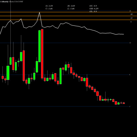Click the tallest green candlestick
137x137 pixels.
[39, 46]
